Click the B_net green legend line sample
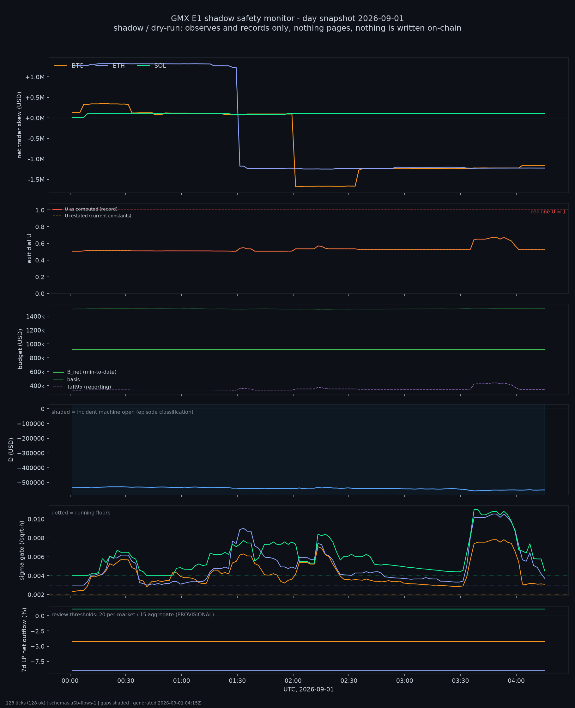Image resolution: width=575 pixels, height=708 pixels. 58,372
